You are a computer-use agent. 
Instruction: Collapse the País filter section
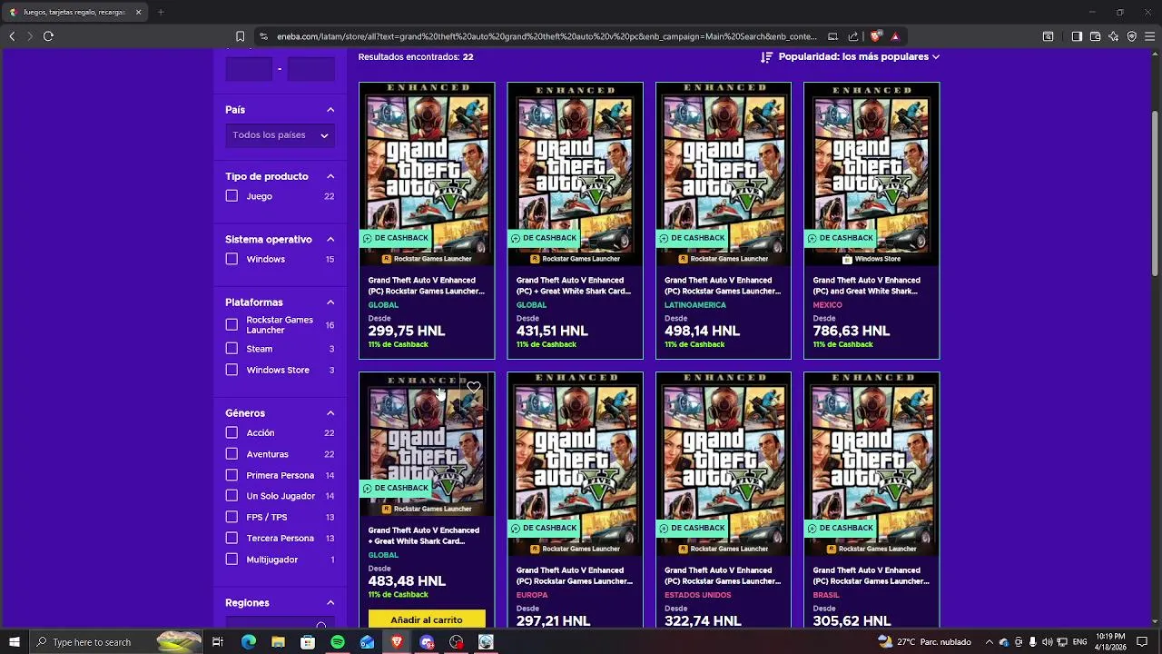[x=330, y=110]
